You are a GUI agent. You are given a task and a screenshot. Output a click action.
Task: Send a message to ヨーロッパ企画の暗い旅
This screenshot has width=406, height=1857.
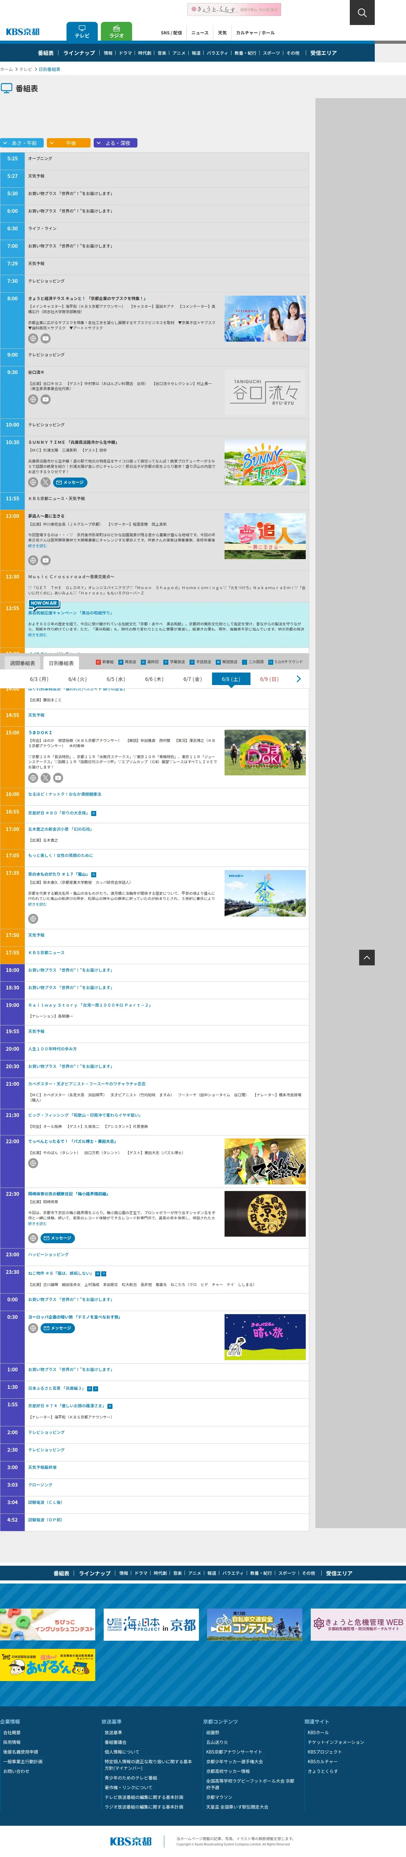coord(57,1328)
